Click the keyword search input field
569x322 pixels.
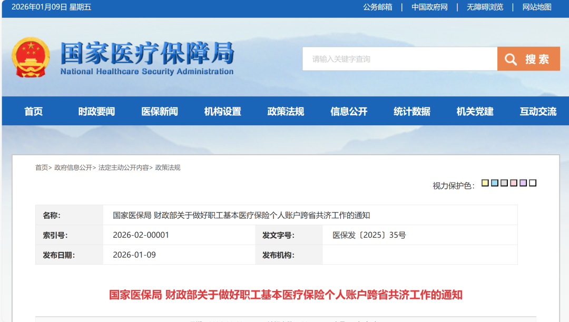click(x=399, y=59)
